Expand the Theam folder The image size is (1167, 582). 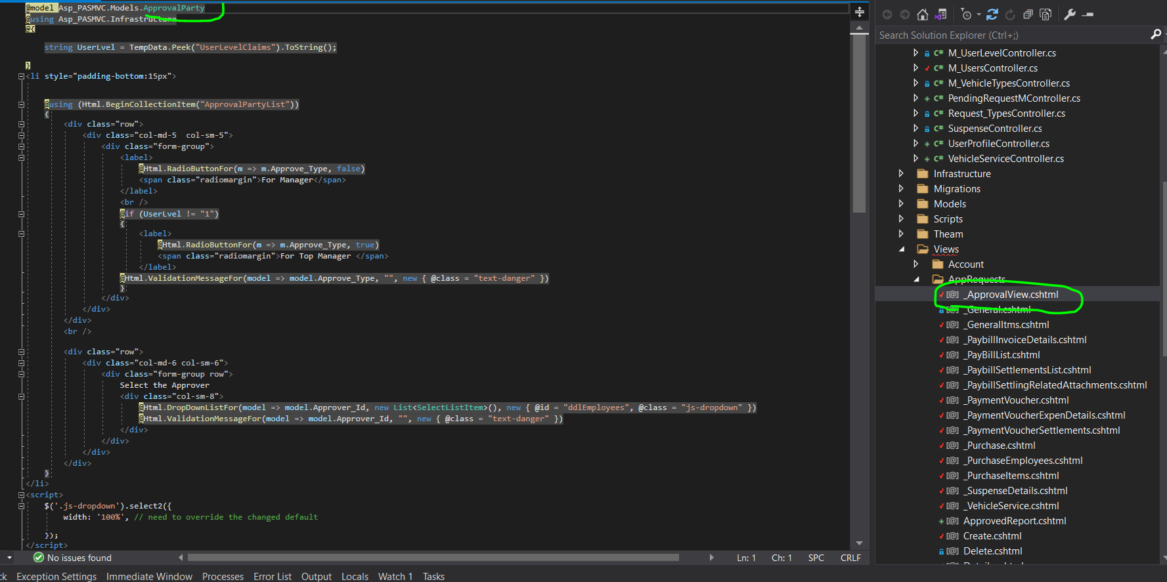coord(901,234)
